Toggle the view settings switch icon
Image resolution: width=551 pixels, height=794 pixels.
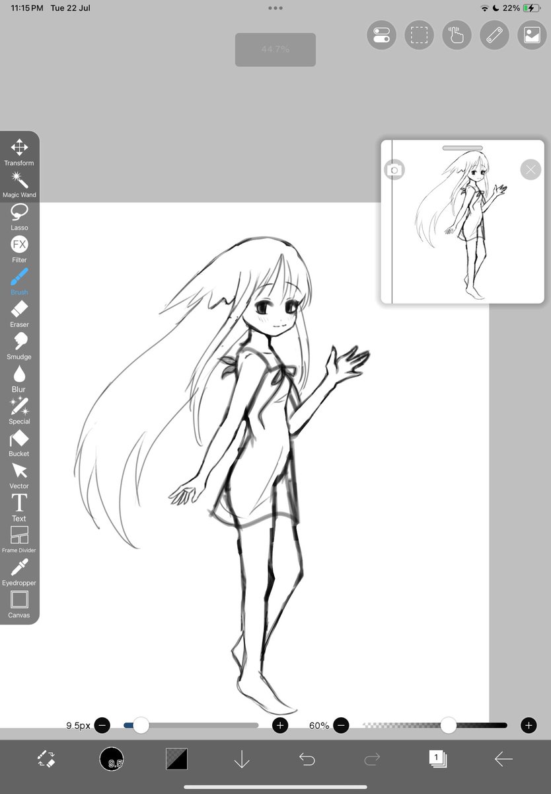(381, 35)
